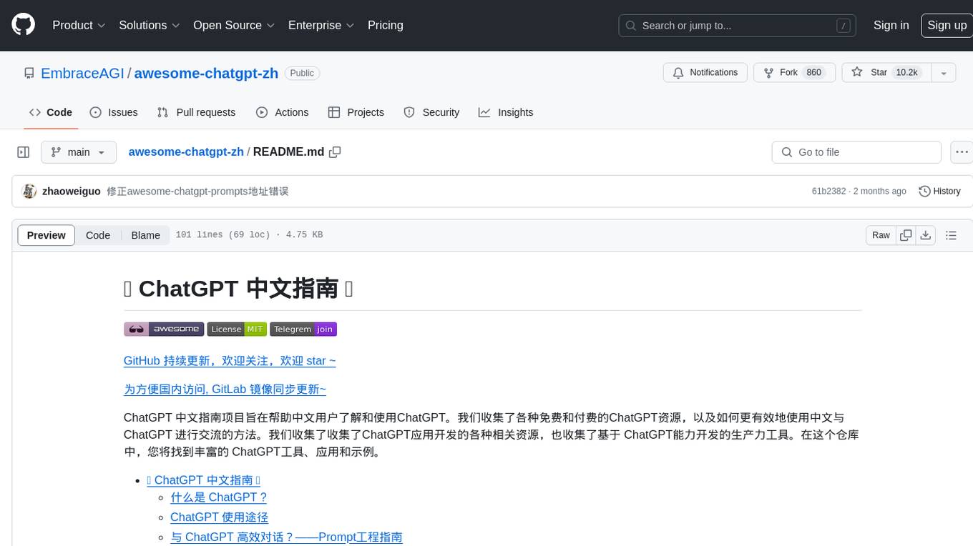Focus the Search or jump to field
This screenshot has width=973, height=546.
click(738, 26)
